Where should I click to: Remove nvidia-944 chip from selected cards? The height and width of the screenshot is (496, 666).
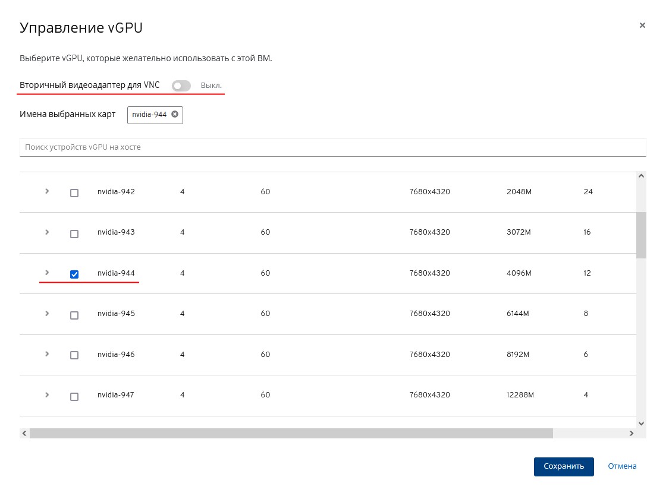175,114
